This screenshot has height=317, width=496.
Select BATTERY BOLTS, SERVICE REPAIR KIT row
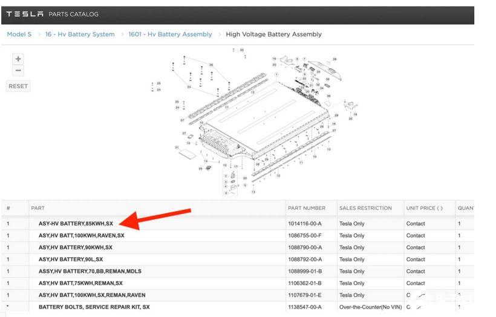click(238, 307)
